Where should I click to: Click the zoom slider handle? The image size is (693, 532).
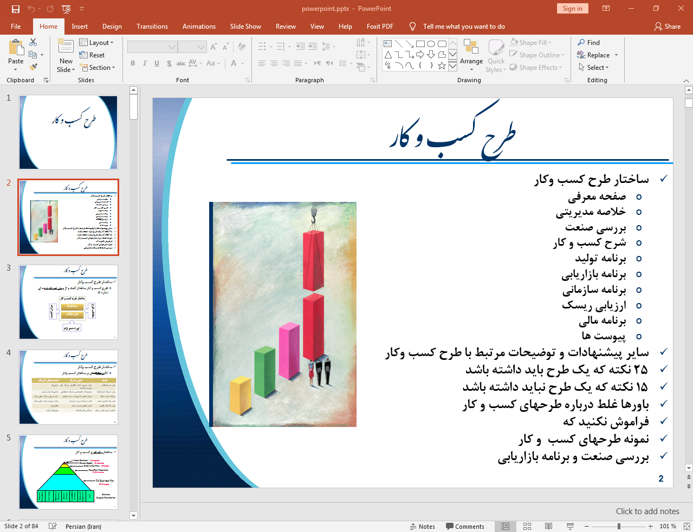click(619, 526)
